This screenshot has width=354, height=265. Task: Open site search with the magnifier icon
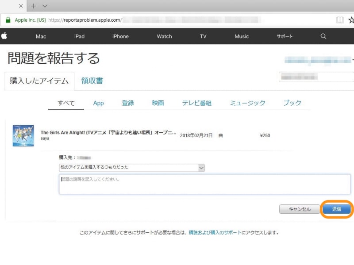point(323,37)
